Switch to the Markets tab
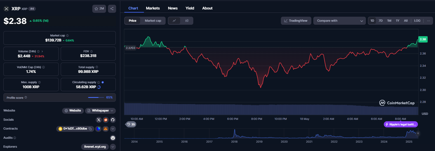 pos(153,8)
